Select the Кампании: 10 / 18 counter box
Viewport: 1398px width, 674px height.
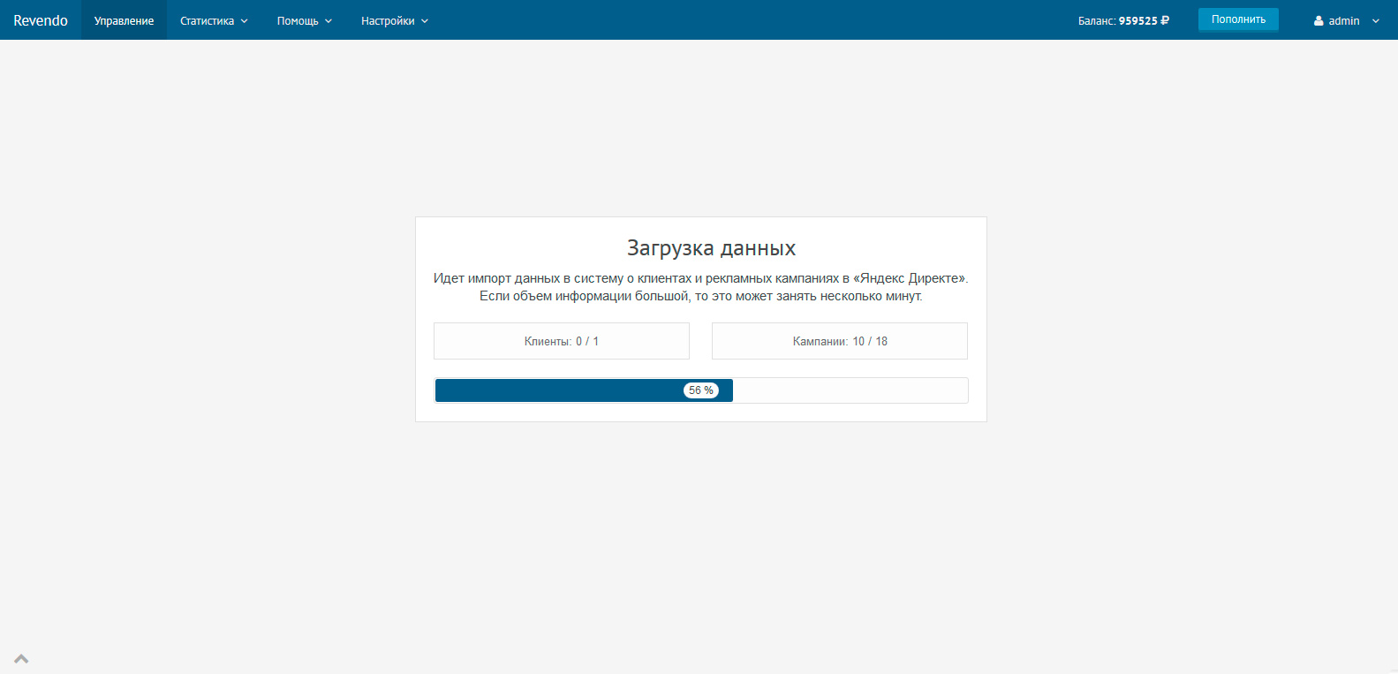pos(839,341)
